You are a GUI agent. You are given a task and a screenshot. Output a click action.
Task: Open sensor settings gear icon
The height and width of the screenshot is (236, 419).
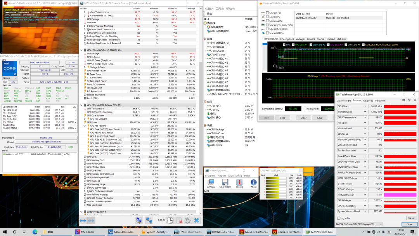(x=188, y=220)
